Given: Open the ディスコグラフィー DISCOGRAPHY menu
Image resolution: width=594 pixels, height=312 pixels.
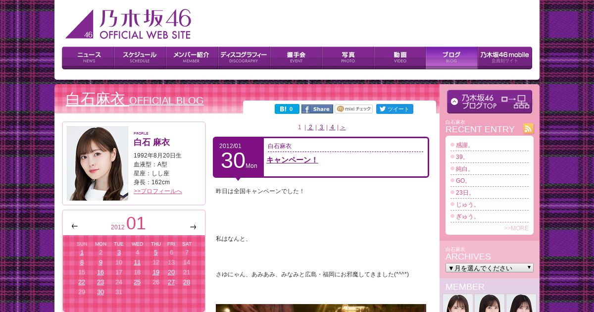Looking at the screenshot, I should tap(244, 58).
